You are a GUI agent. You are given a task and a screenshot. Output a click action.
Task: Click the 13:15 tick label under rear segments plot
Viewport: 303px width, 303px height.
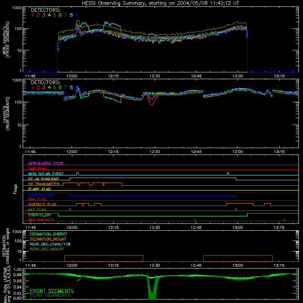(x=279, y=152)
